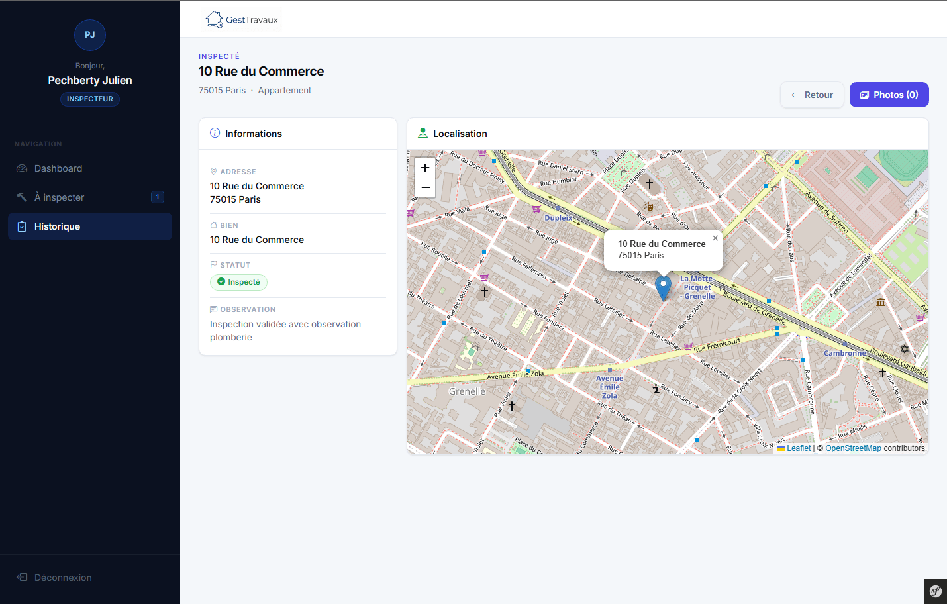
Task: Zoom in on the map
Action: pyautogui.click(x=425, y=168)
